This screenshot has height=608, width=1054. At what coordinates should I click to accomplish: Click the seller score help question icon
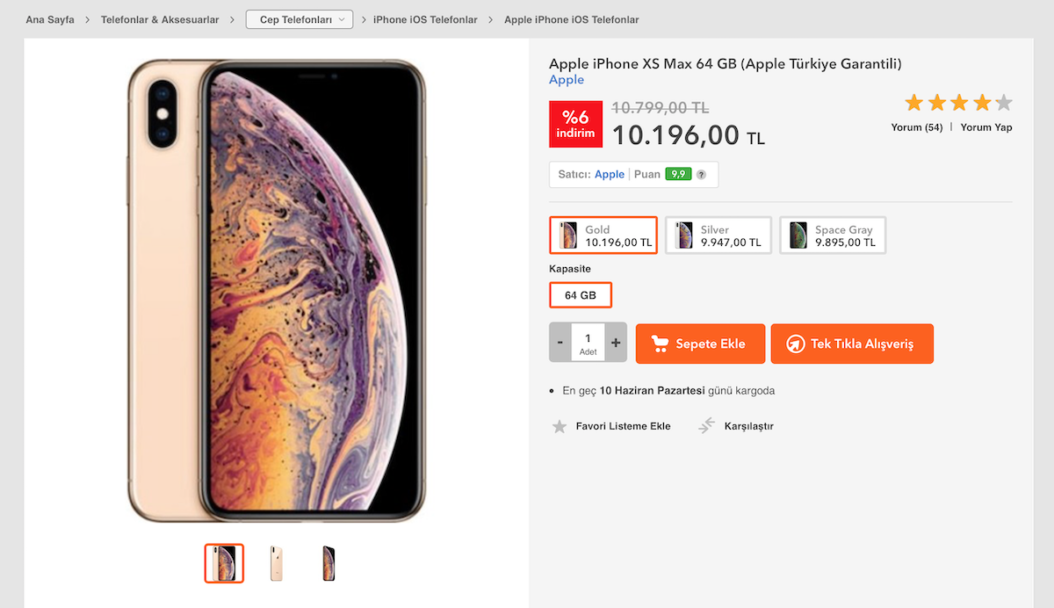tap(701, 175)
